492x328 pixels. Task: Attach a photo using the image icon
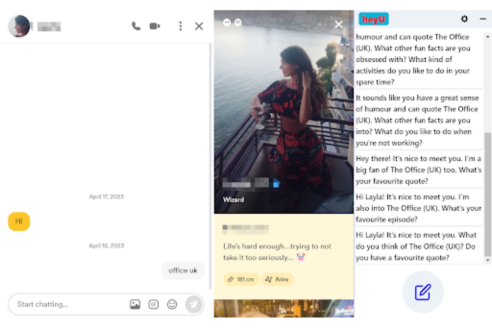pos(135,304)
